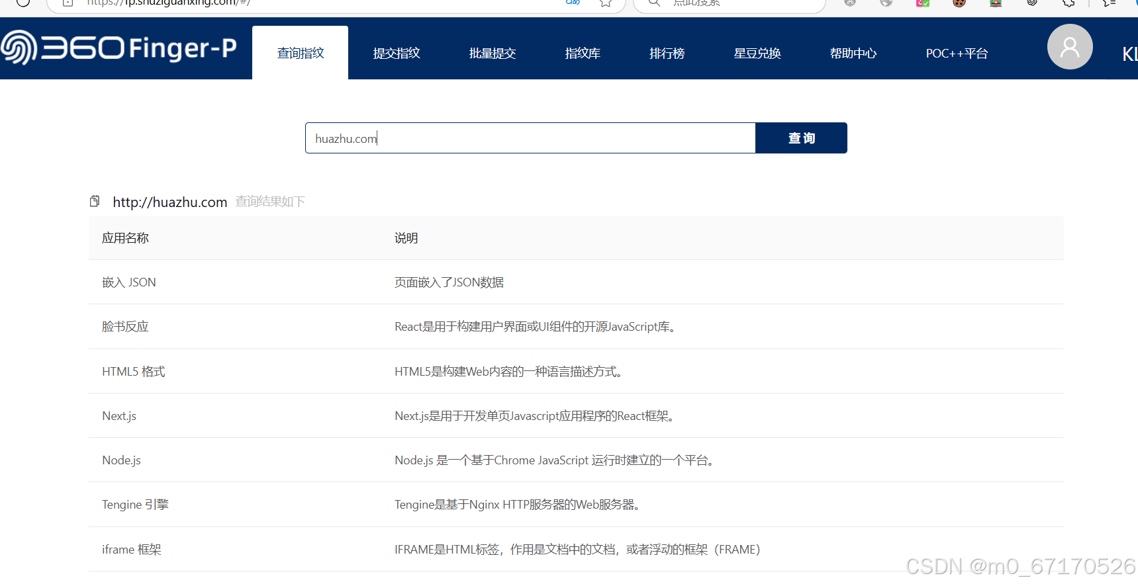Click the 查询 search button
This screenshot has width=1138, height=586.
(801, 138)
